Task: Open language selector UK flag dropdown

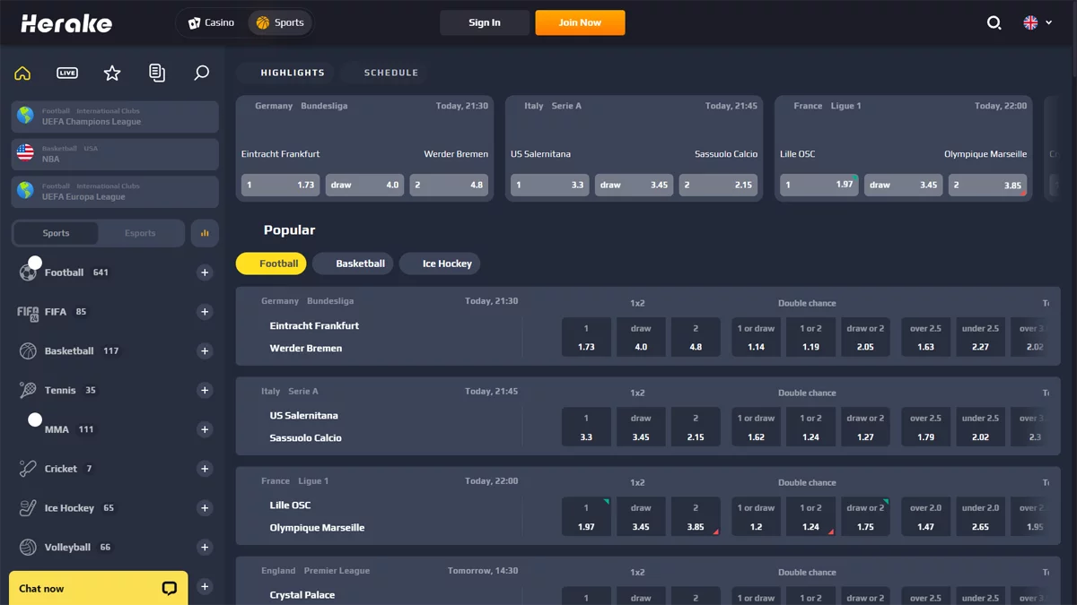Action: (x=1038, y=22)
